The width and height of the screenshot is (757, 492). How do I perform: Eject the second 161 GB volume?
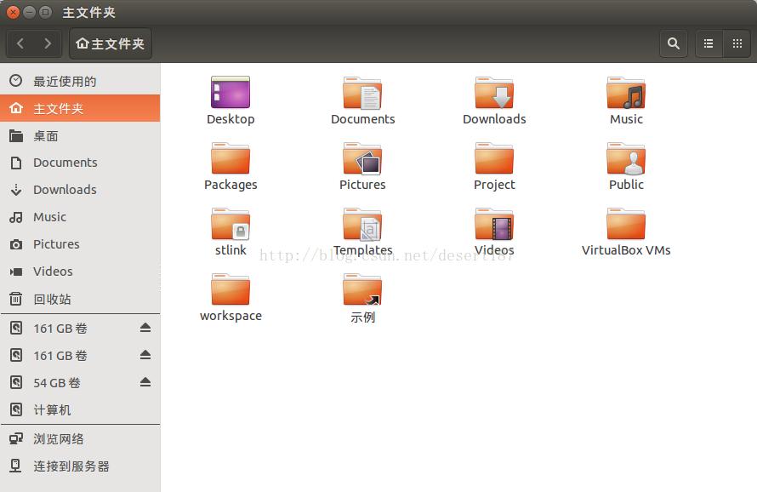(145, 355)
